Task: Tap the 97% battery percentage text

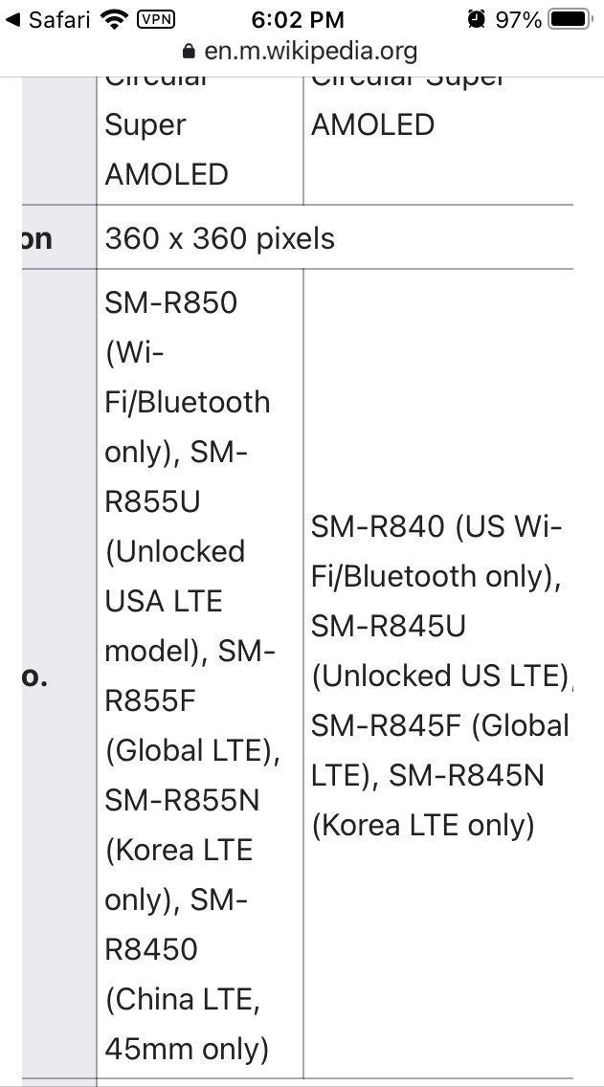Action: click(518, 19)
